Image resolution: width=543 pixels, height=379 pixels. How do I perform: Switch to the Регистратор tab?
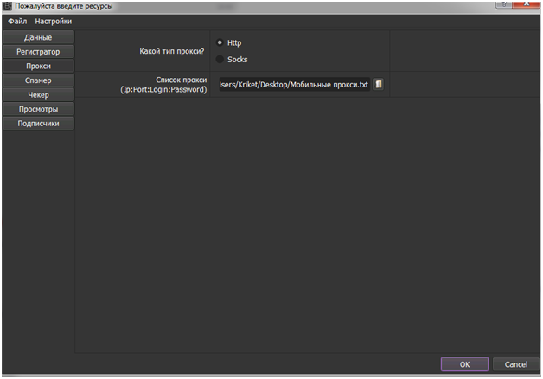[x=38, y=52]
